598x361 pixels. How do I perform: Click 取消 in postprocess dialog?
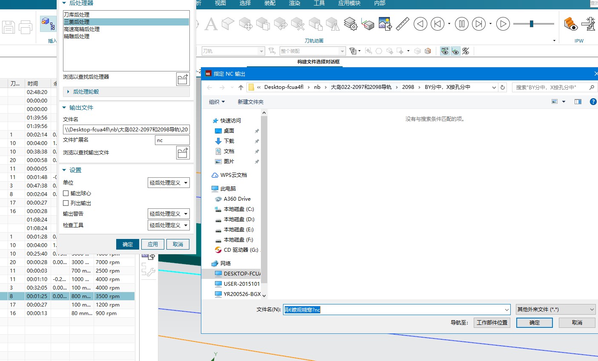(x=178, y=244)
